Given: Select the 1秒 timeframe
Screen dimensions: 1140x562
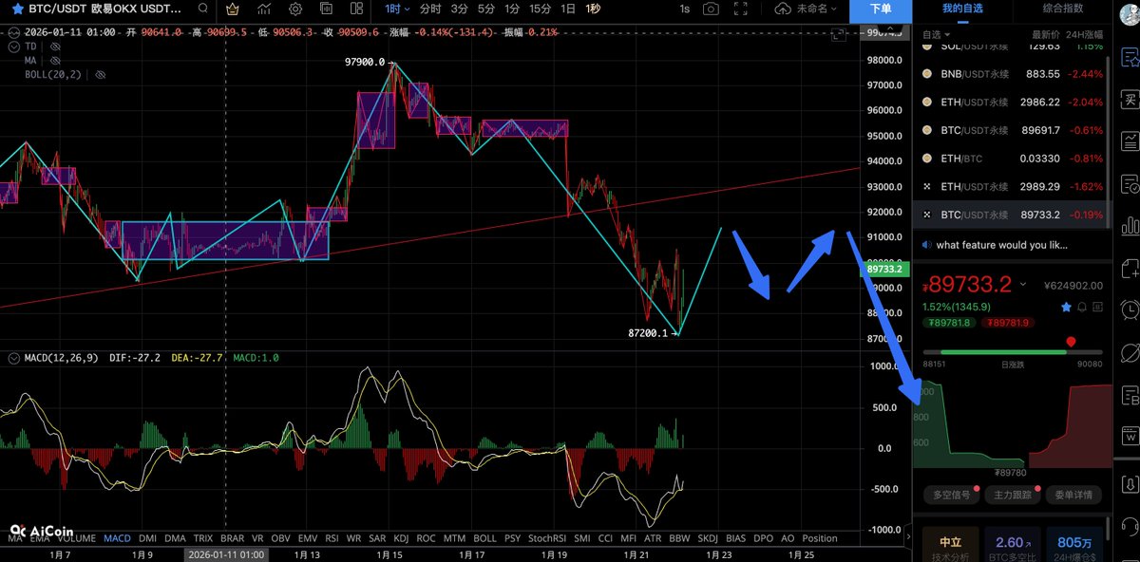Looking at the screenshot, I should (593, 9).
